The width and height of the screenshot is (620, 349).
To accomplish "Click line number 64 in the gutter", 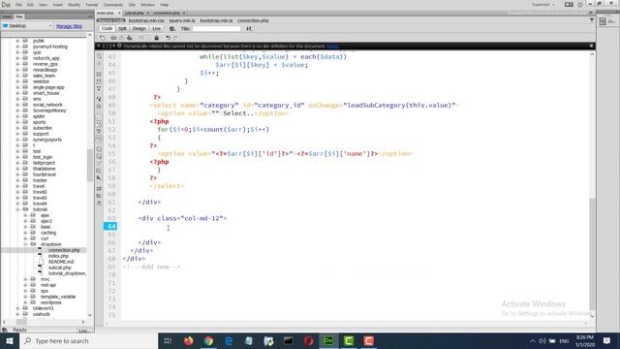I will click(x=110, y=226).
